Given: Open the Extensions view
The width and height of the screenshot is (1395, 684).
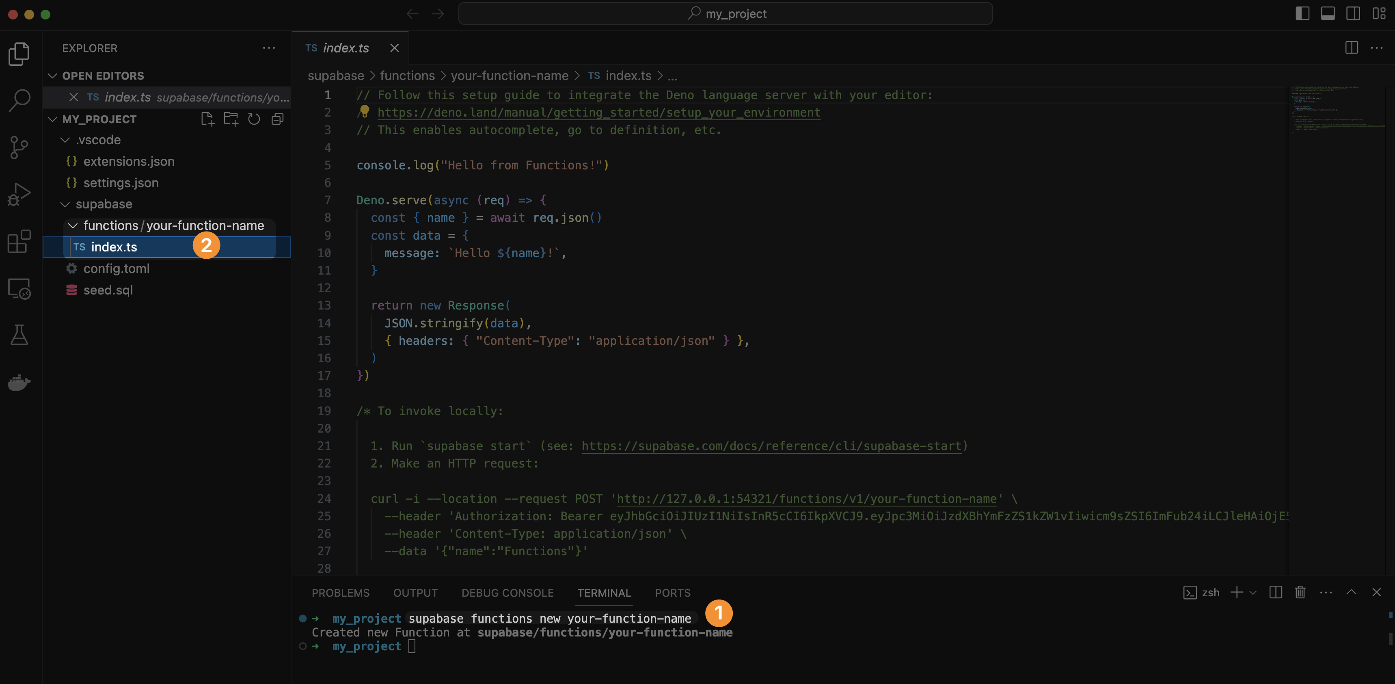Looking at the screenshot, I should 19,242.
